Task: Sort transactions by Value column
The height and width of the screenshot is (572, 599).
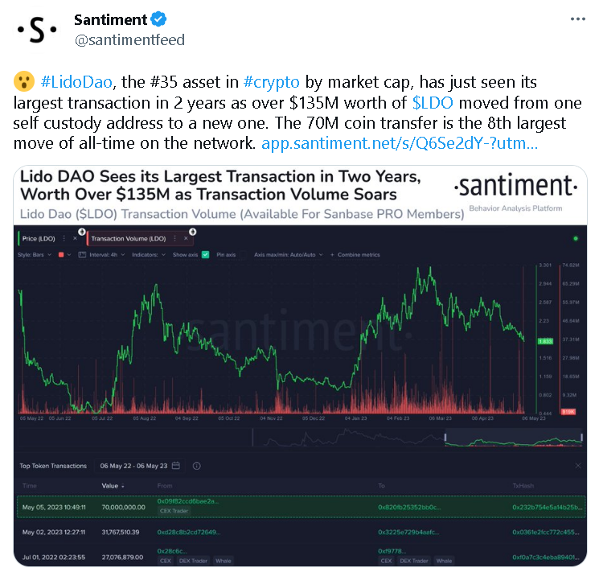Action: click(113, 486)
